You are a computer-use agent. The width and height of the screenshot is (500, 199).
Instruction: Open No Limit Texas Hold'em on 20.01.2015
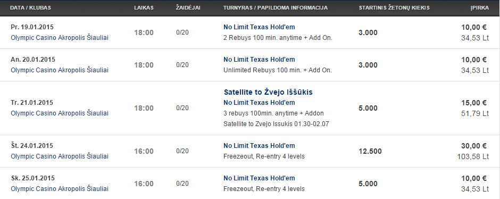259,60
